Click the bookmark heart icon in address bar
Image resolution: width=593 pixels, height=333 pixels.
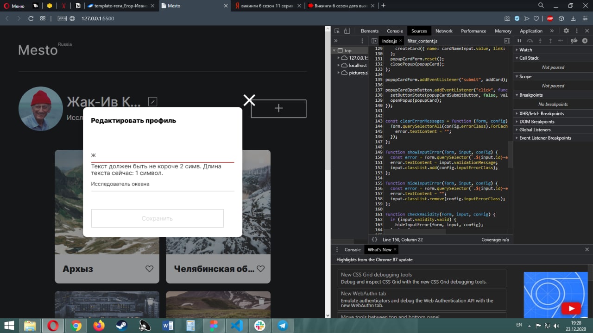click(x=536, y=18)
